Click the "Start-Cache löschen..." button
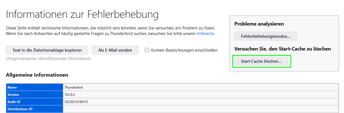 [261, 61]
